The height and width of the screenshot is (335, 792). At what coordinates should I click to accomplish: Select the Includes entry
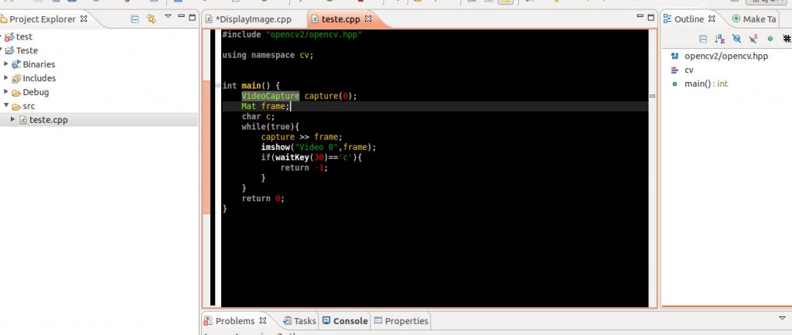[x=39, y=78]
